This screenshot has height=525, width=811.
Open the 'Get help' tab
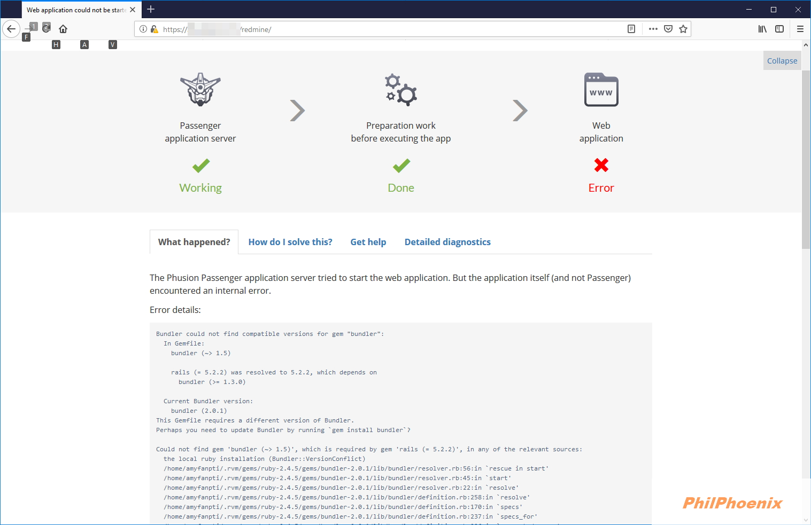point(368,242)
